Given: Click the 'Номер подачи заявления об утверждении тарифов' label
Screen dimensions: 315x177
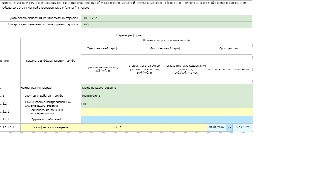Looking at the screenshot, I should 43,25.
